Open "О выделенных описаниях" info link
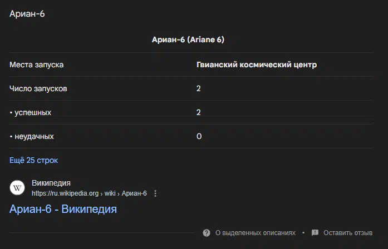388x249 pixels. [255, 233]
